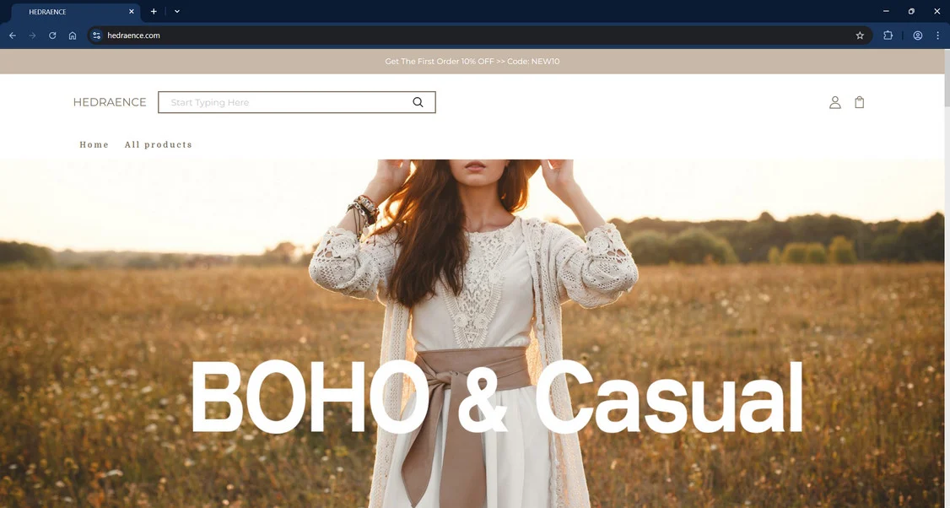Screen dimensions: 950x508
Task: Open the browser profile icon
Action: (x=918, y=35)
